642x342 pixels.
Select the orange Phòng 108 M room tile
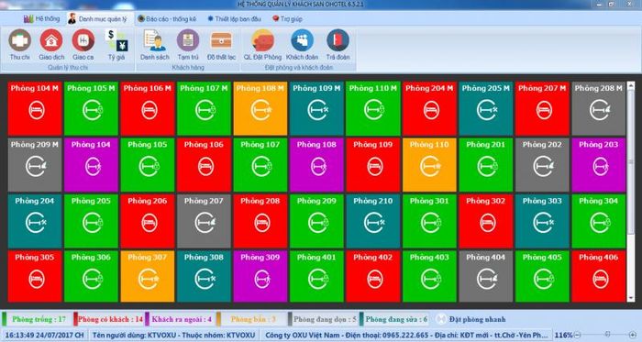260,108
